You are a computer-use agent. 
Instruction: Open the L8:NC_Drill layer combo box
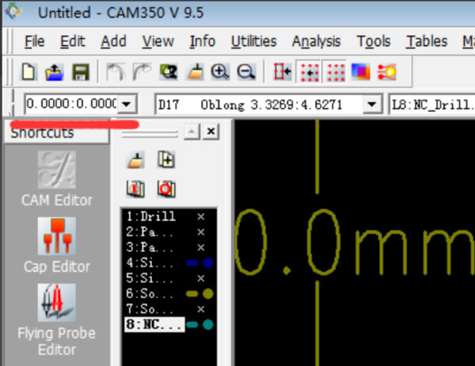[431, 104]
